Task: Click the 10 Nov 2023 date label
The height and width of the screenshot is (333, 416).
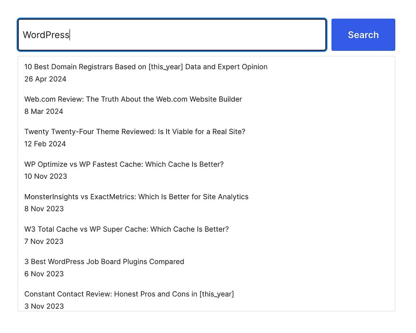Action: tap(45, 176)
